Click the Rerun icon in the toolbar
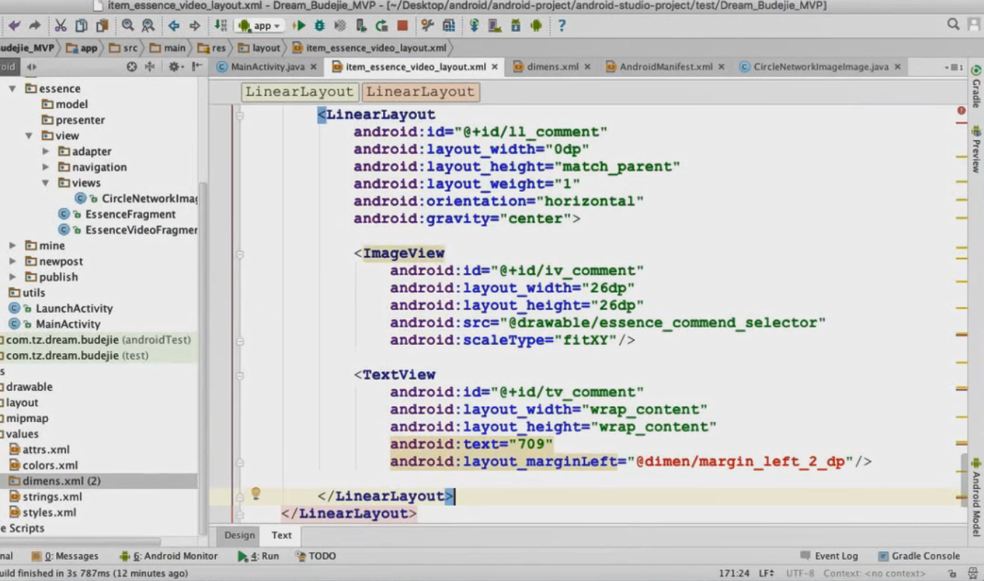This screenshot has width=984, height=581. coord(382,26)
